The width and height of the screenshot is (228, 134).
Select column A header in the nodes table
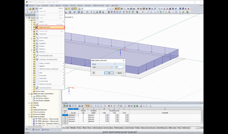(73, 109)
